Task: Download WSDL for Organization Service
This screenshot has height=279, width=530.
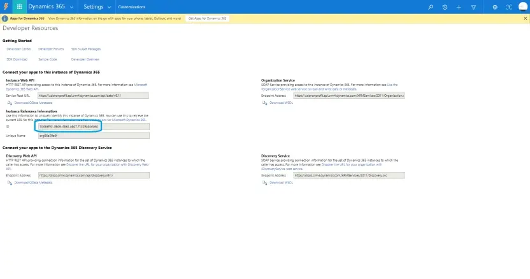Action: [x=281, y=103]
